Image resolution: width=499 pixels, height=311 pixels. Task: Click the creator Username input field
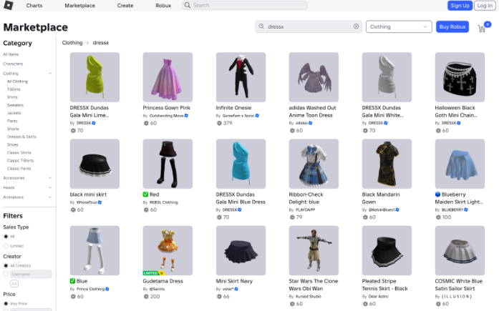click(32, 274)
